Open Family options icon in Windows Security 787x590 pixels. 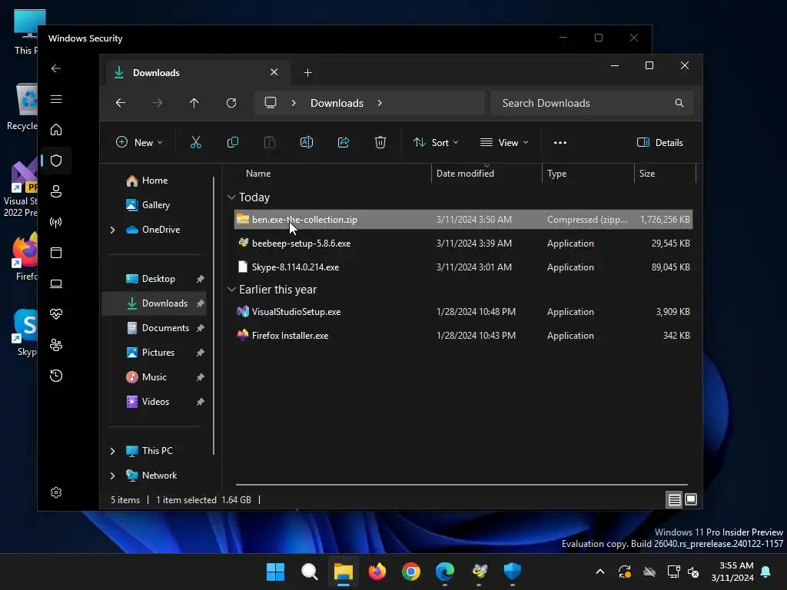pos(56,345)
